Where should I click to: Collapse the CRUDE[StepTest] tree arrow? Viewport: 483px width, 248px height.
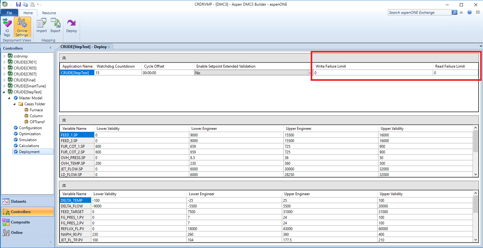point(4,92)
